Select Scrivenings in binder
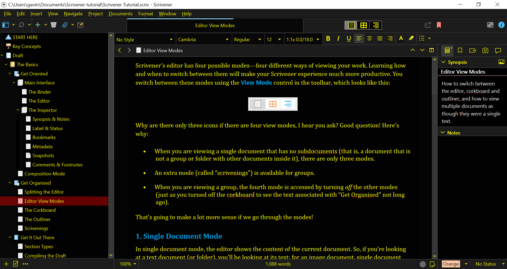The width and height of the screenshot is (507, 269). point(36,228)
